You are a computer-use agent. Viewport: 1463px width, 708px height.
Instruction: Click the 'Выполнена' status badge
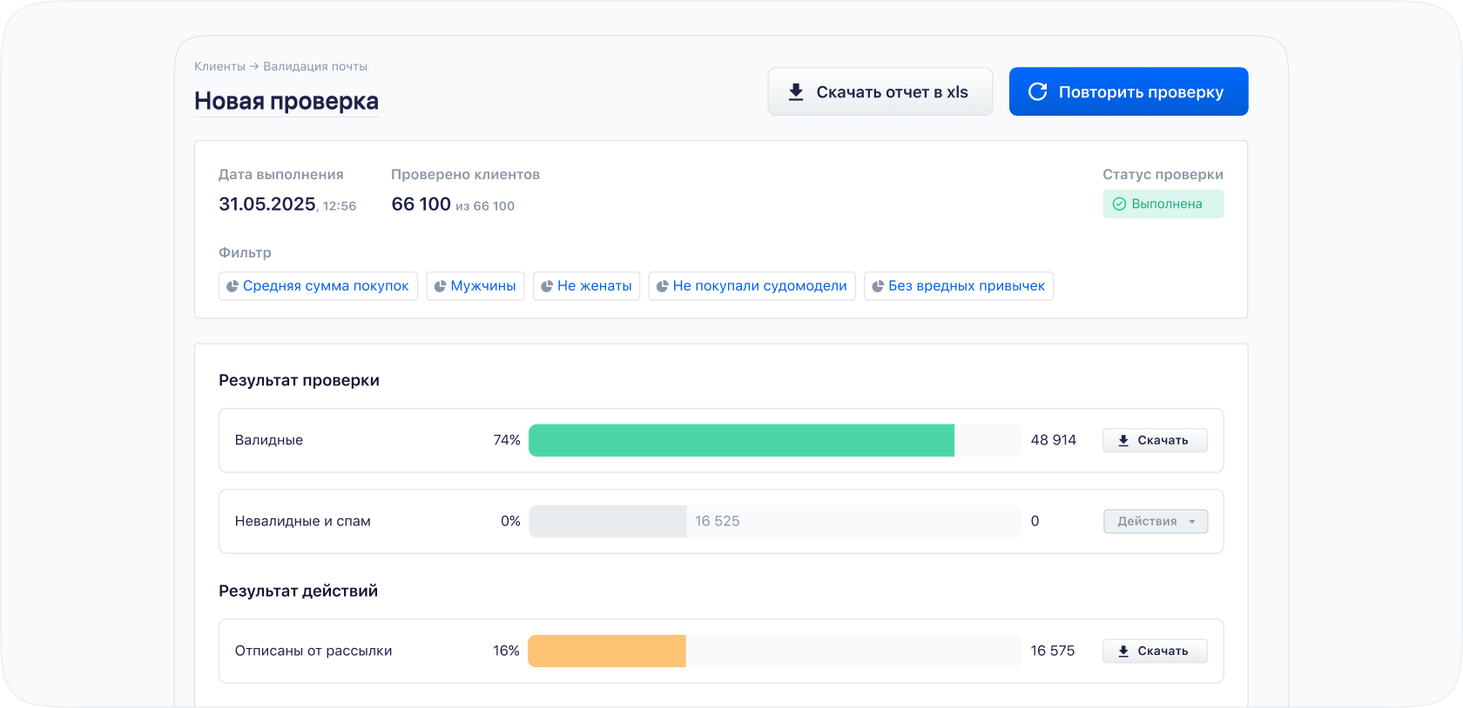[1163, 204]
